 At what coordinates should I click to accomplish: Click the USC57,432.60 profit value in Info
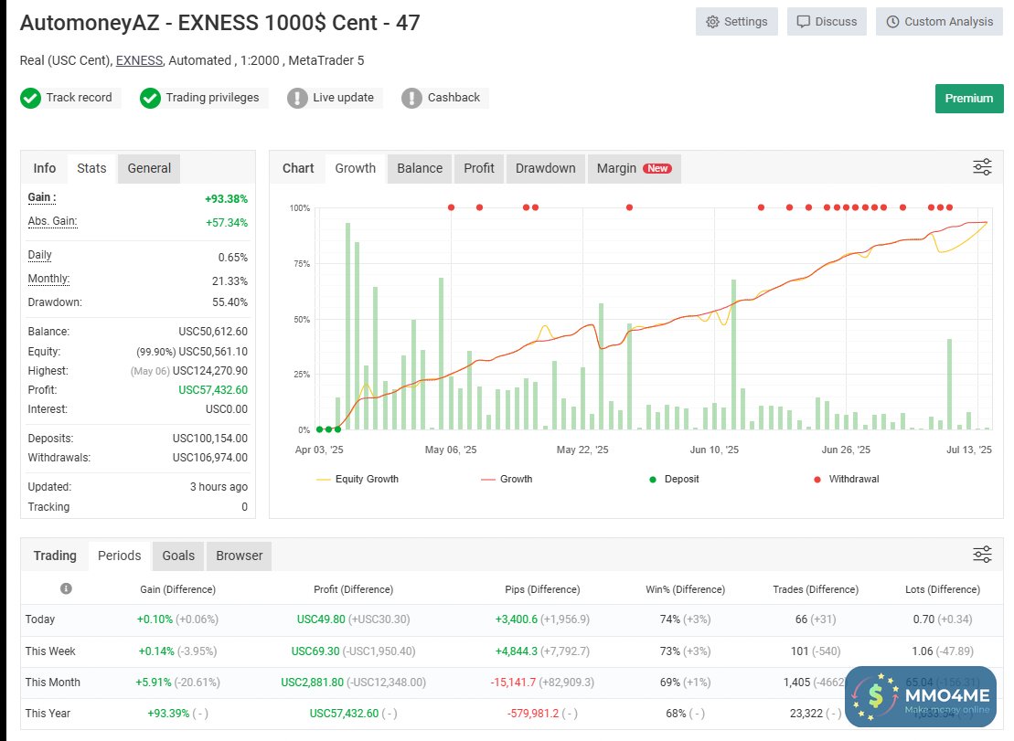pyautogui.click(x=213, y=390)
